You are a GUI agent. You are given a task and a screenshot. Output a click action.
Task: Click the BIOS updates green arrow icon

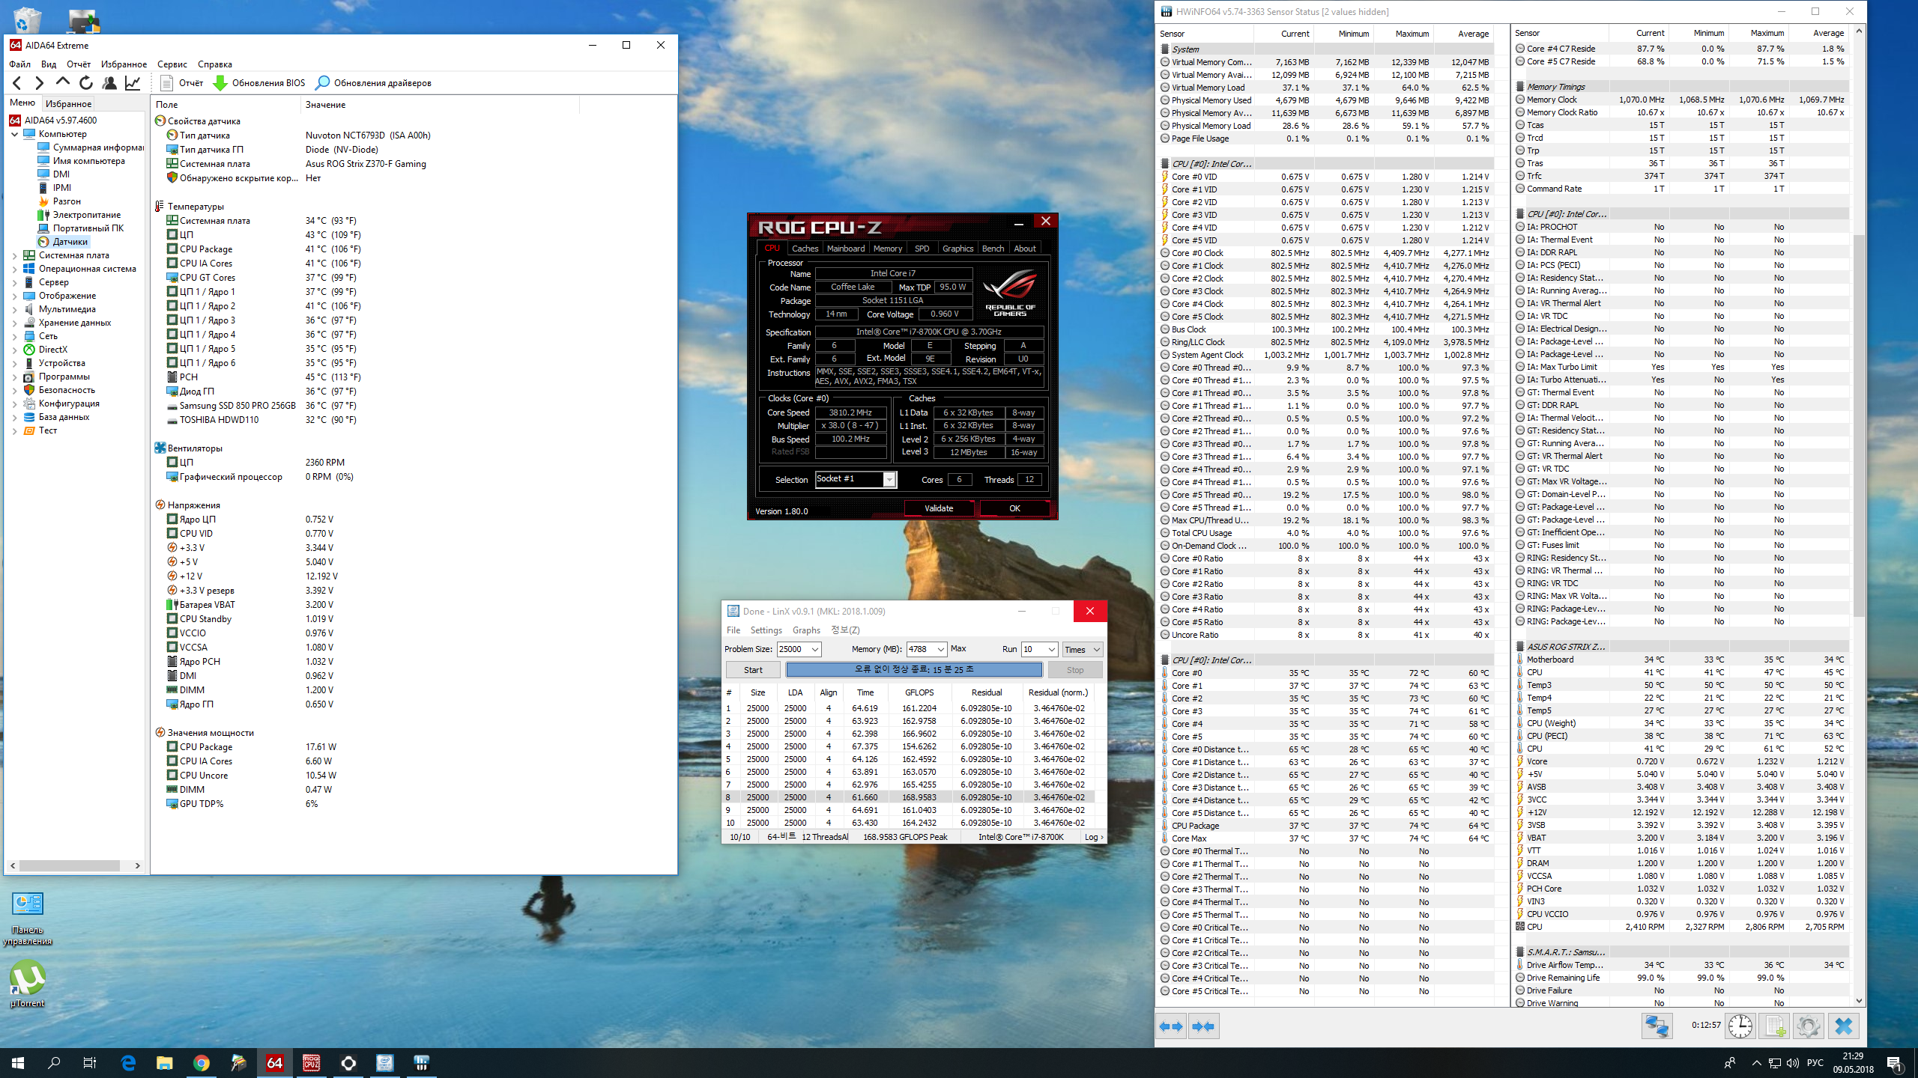click(x=220, y=83)
